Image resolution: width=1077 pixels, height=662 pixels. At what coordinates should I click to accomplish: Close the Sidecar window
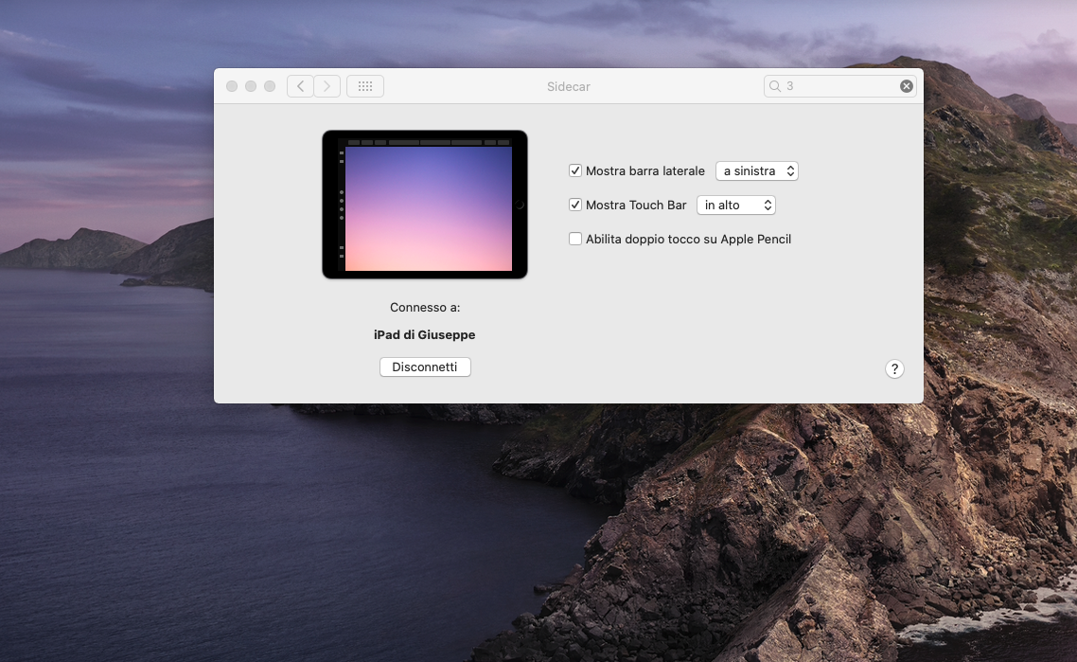pos(232,86)
